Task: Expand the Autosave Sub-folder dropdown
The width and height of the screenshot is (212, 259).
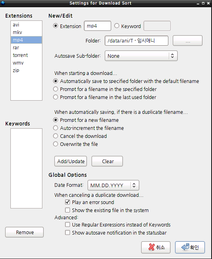Action: (141, 56)
